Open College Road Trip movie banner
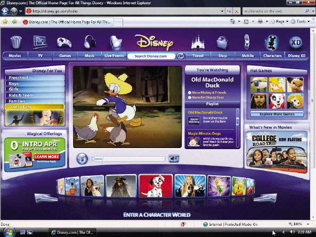The height and width of the screenshot is (237, 316). point(277,152)
